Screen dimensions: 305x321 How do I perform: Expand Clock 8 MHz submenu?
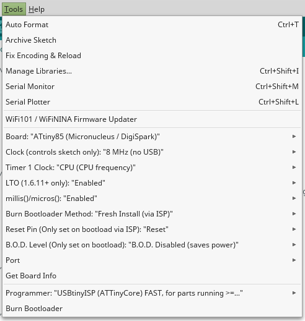(x=152, y=152)
